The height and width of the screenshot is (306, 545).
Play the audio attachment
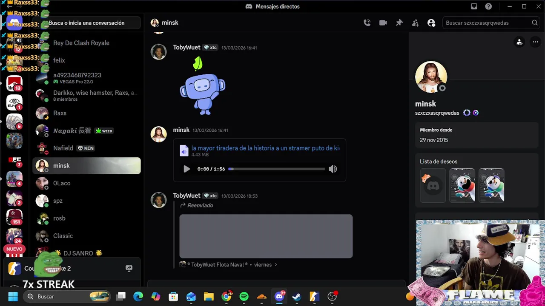(186, 169)
